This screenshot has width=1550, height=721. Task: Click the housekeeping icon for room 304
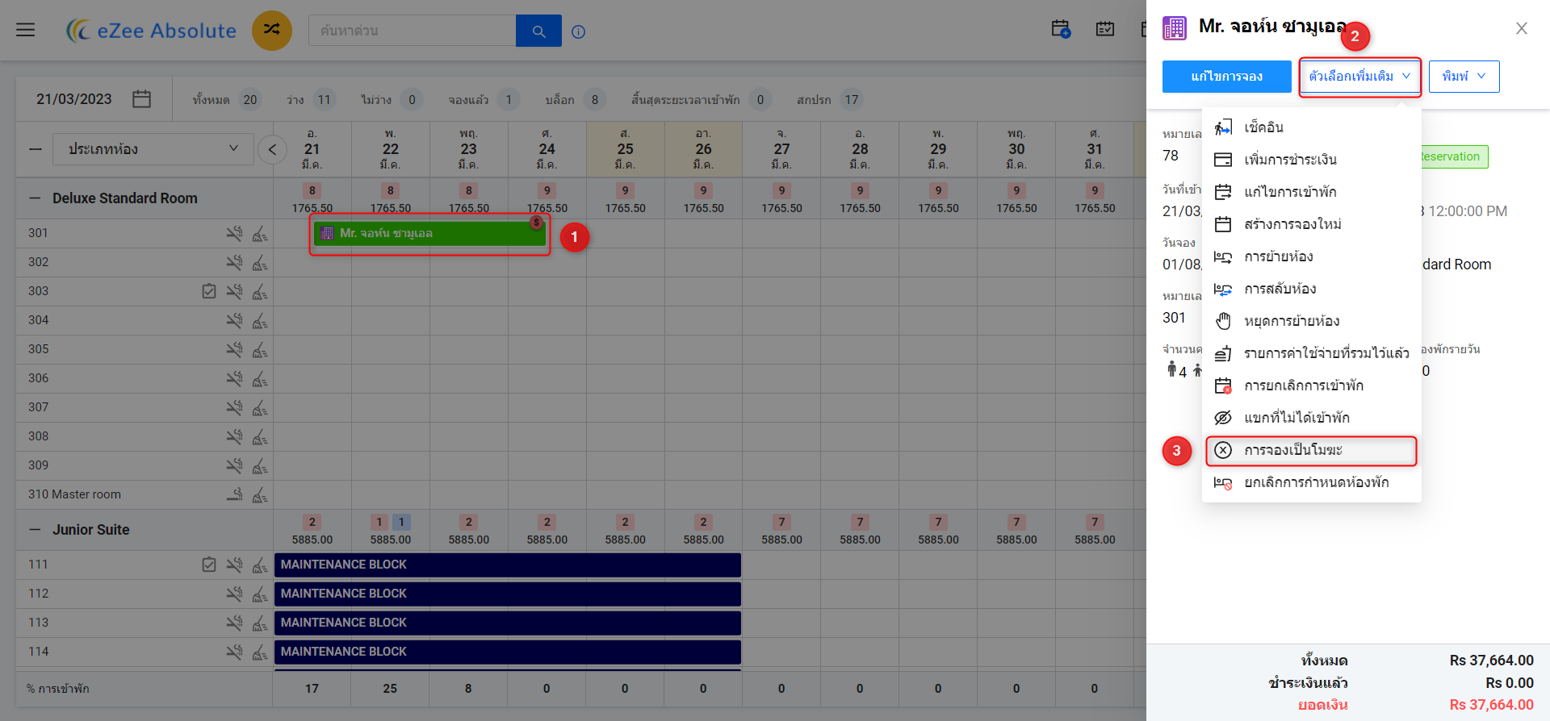point(260,320)
